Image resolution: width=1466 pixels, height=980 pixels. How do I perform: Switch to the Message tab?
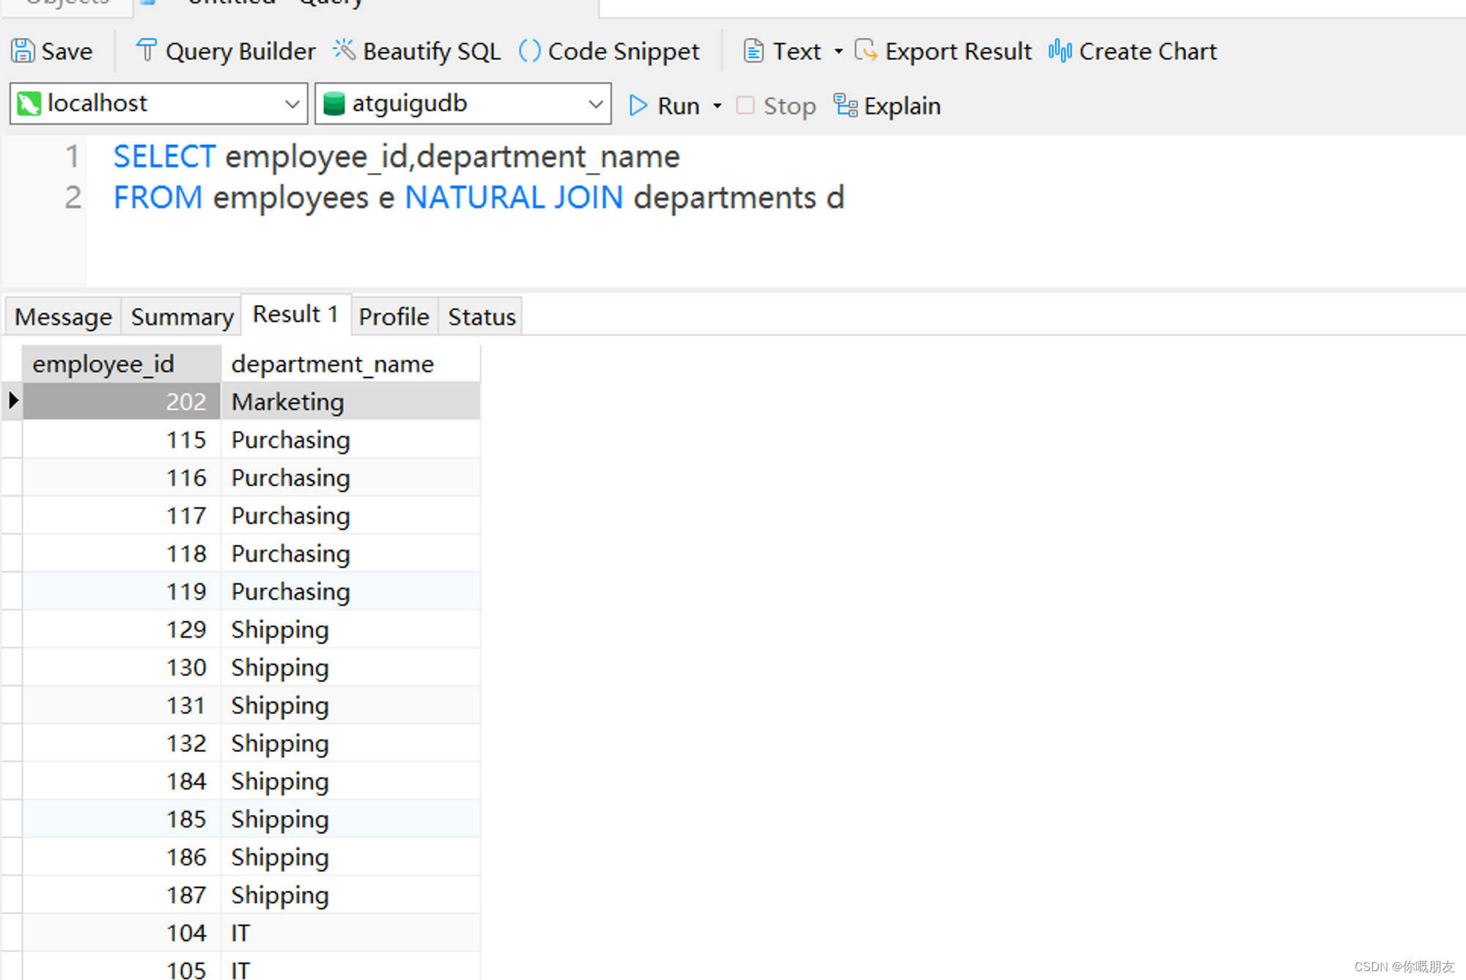pyautogui.click(x=62, y=316)
